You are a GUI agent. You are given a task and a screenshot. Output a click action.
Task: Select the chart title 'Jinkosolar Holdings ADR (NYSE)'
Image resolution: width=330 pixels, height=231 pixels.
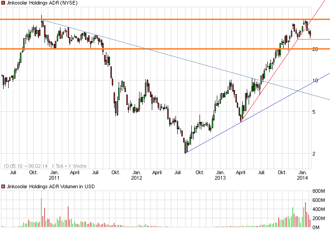pyautogui.click(x=42, y=3)
